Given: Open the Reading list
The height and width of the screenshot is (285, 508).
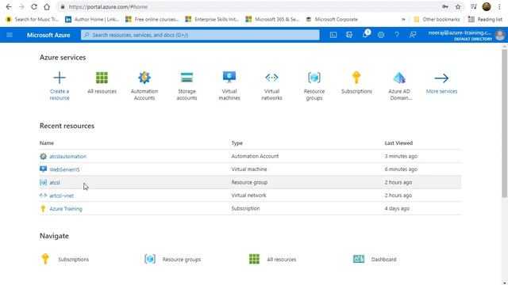Looking at the screenshot, I should coord(485,19).
